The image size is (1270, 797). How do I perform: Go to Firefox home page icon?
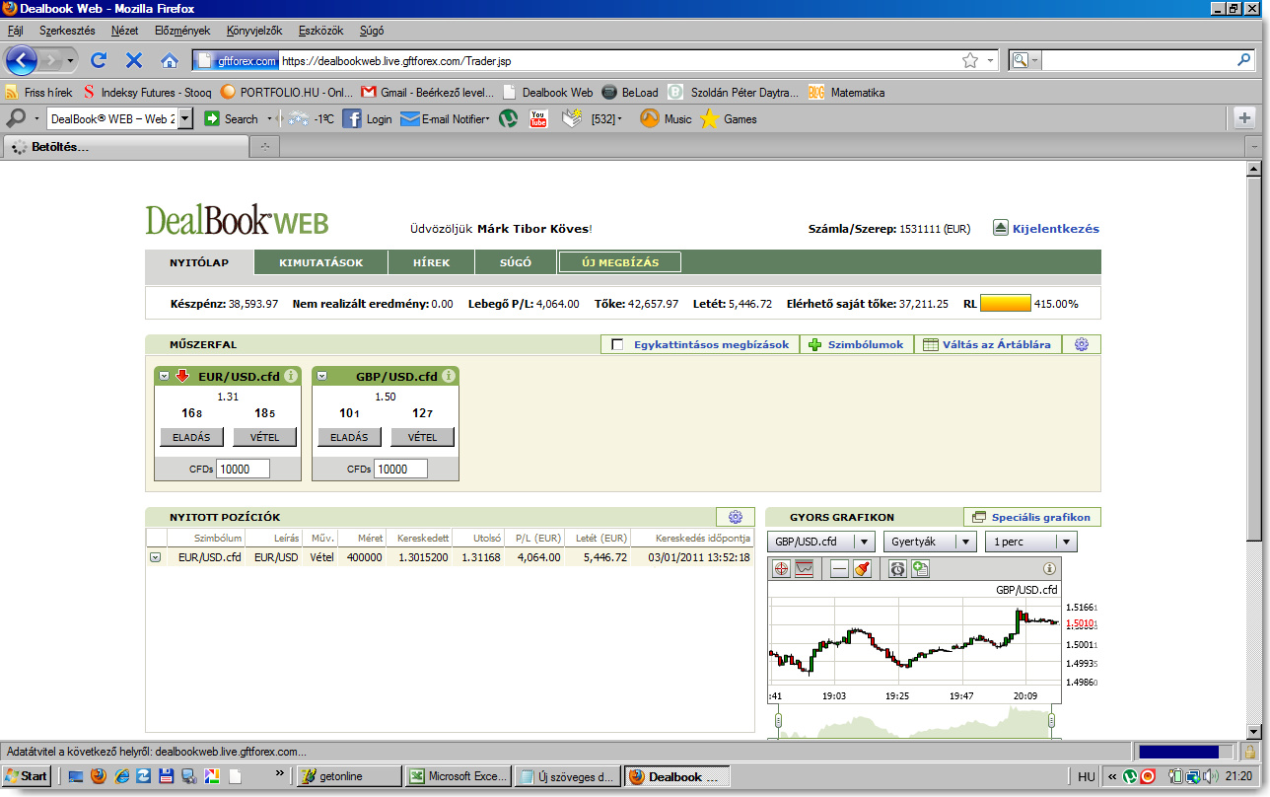coord(170,60)
